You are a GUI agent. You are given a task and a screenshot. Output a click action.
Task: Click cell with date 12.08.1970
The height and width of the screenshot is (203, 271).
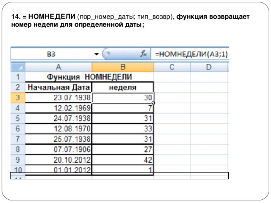coord(58,129)
